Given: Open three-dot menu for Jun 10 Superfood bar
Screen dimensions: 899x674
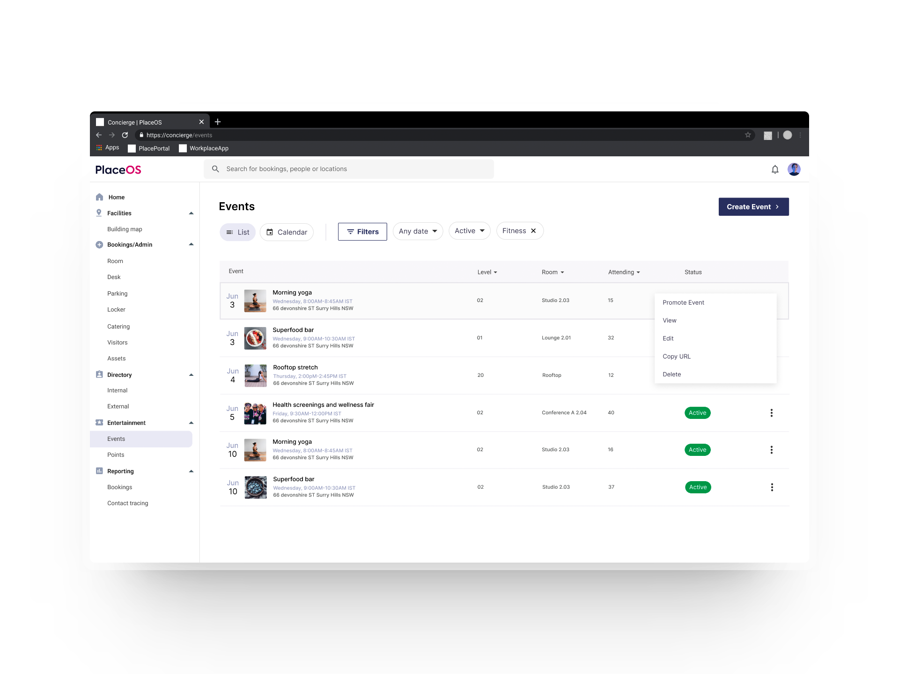Looking at the screenshot, I should pyautogui.click(x=772, y=487).
